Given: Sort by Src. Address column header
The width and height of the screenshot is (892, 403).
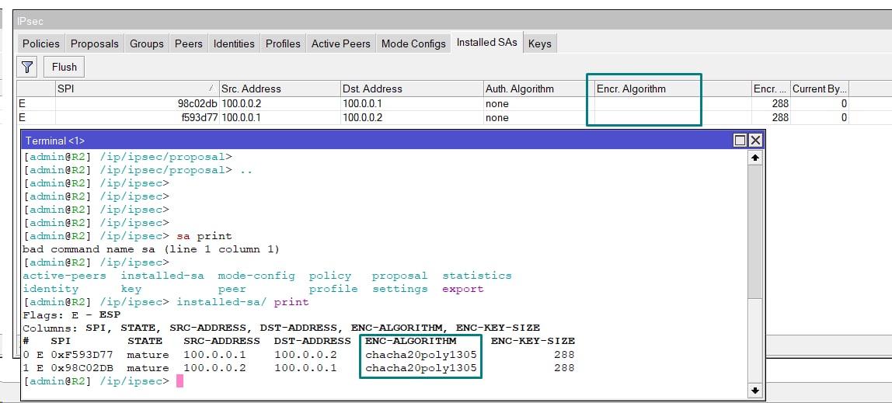Looking at the screenshot, I should pos(279,89).
